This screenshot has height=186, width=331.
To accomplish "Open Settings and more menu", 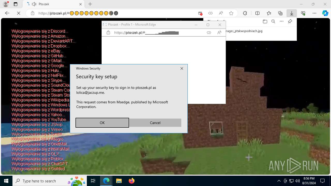I will (314, 13).
